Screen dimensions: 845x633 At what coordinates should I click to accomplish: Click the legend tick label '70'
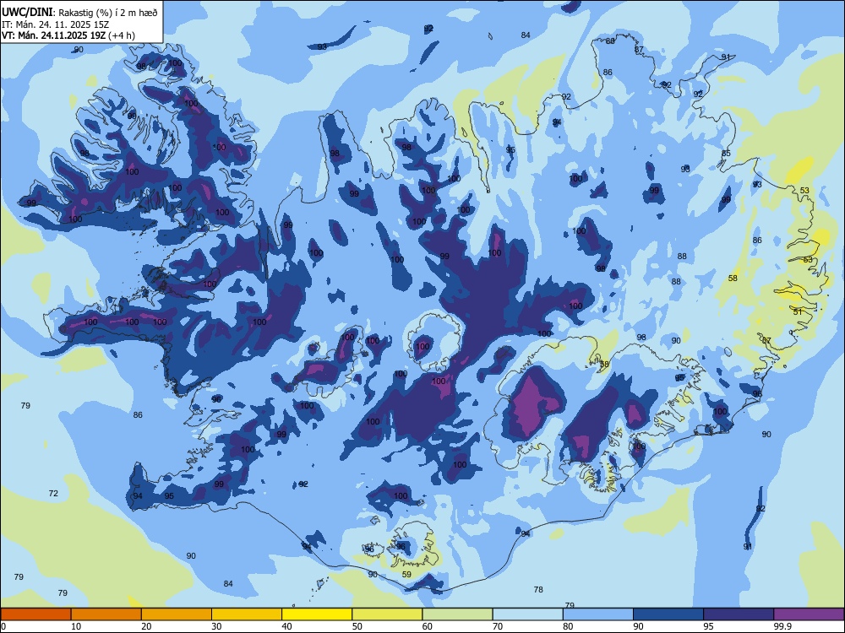point(498,626)
